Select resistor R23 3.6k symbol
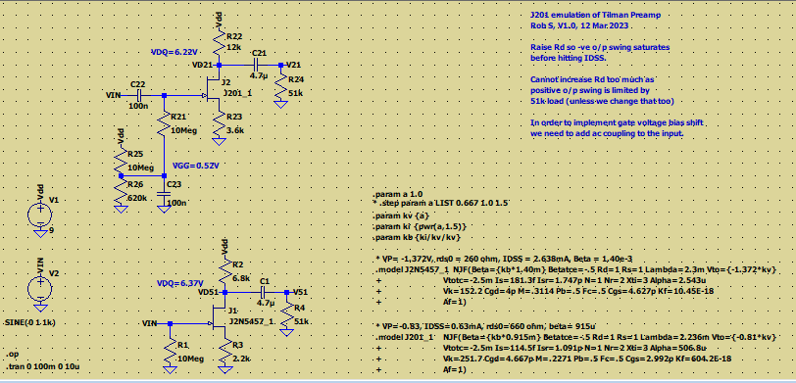796x383 pixels. tap(220, 123)
